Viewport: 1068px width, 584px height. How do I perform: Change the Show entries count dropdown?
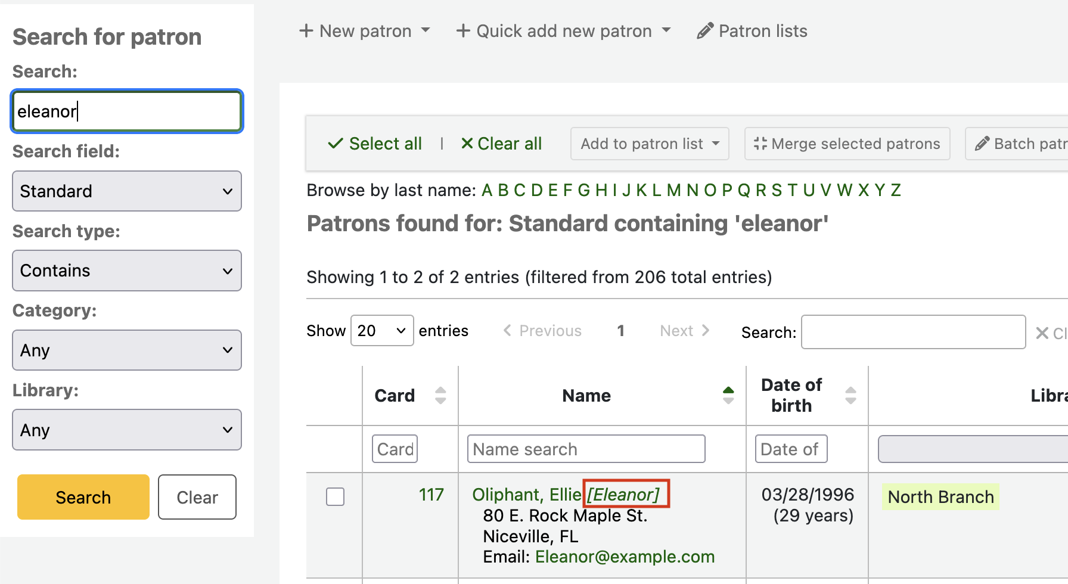[381, 331]
